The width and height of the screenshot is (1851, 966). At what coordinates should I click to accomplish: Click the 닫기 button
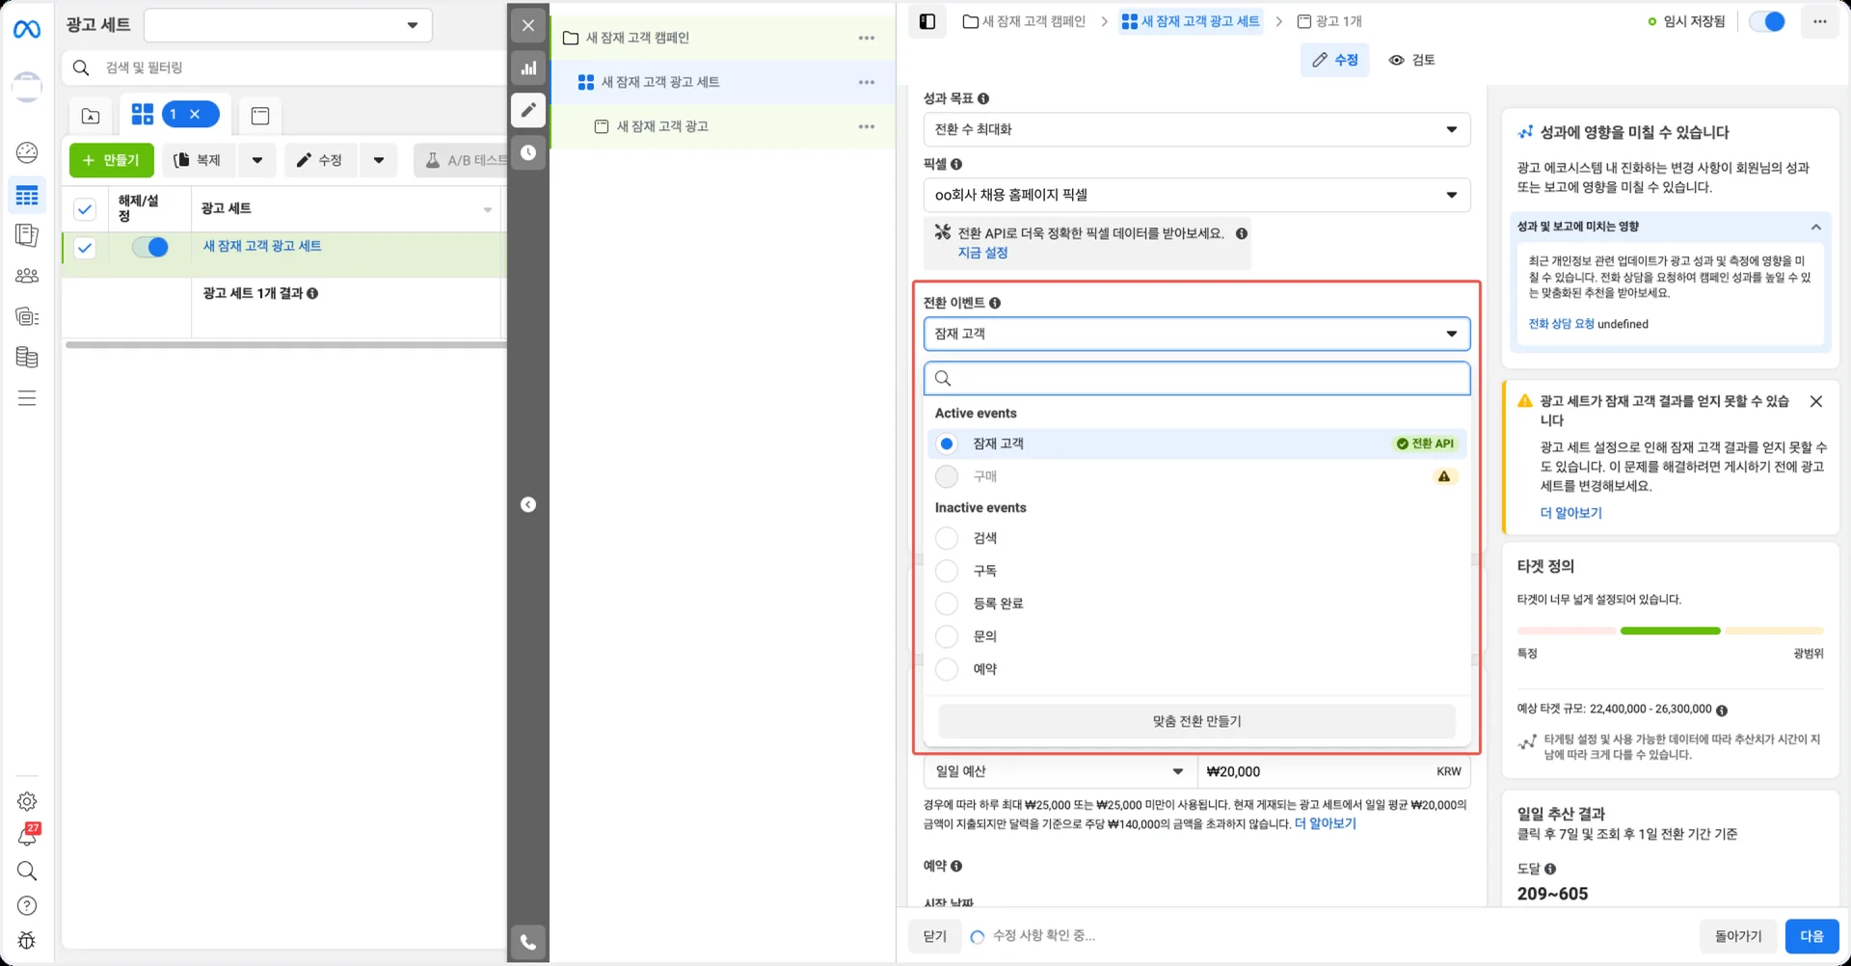coord(935,936)
